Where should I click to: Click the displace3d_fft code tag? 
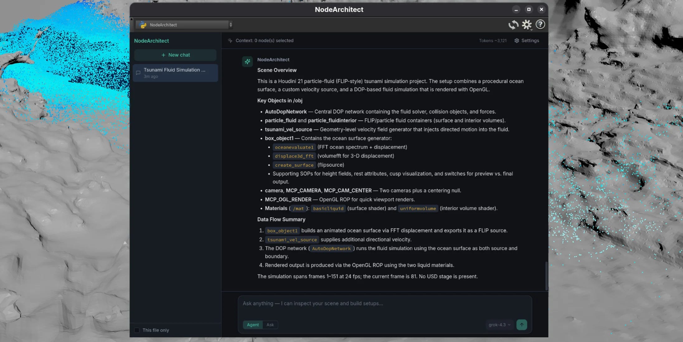[294, 156]
